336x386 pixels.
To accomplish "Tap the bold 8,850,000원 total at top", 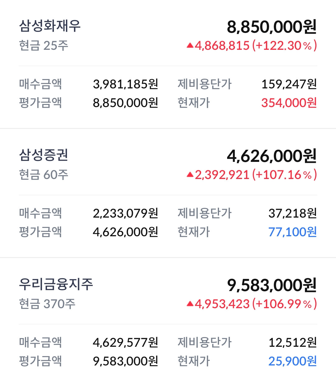I will pyautogui.click(x=272, y=27).
